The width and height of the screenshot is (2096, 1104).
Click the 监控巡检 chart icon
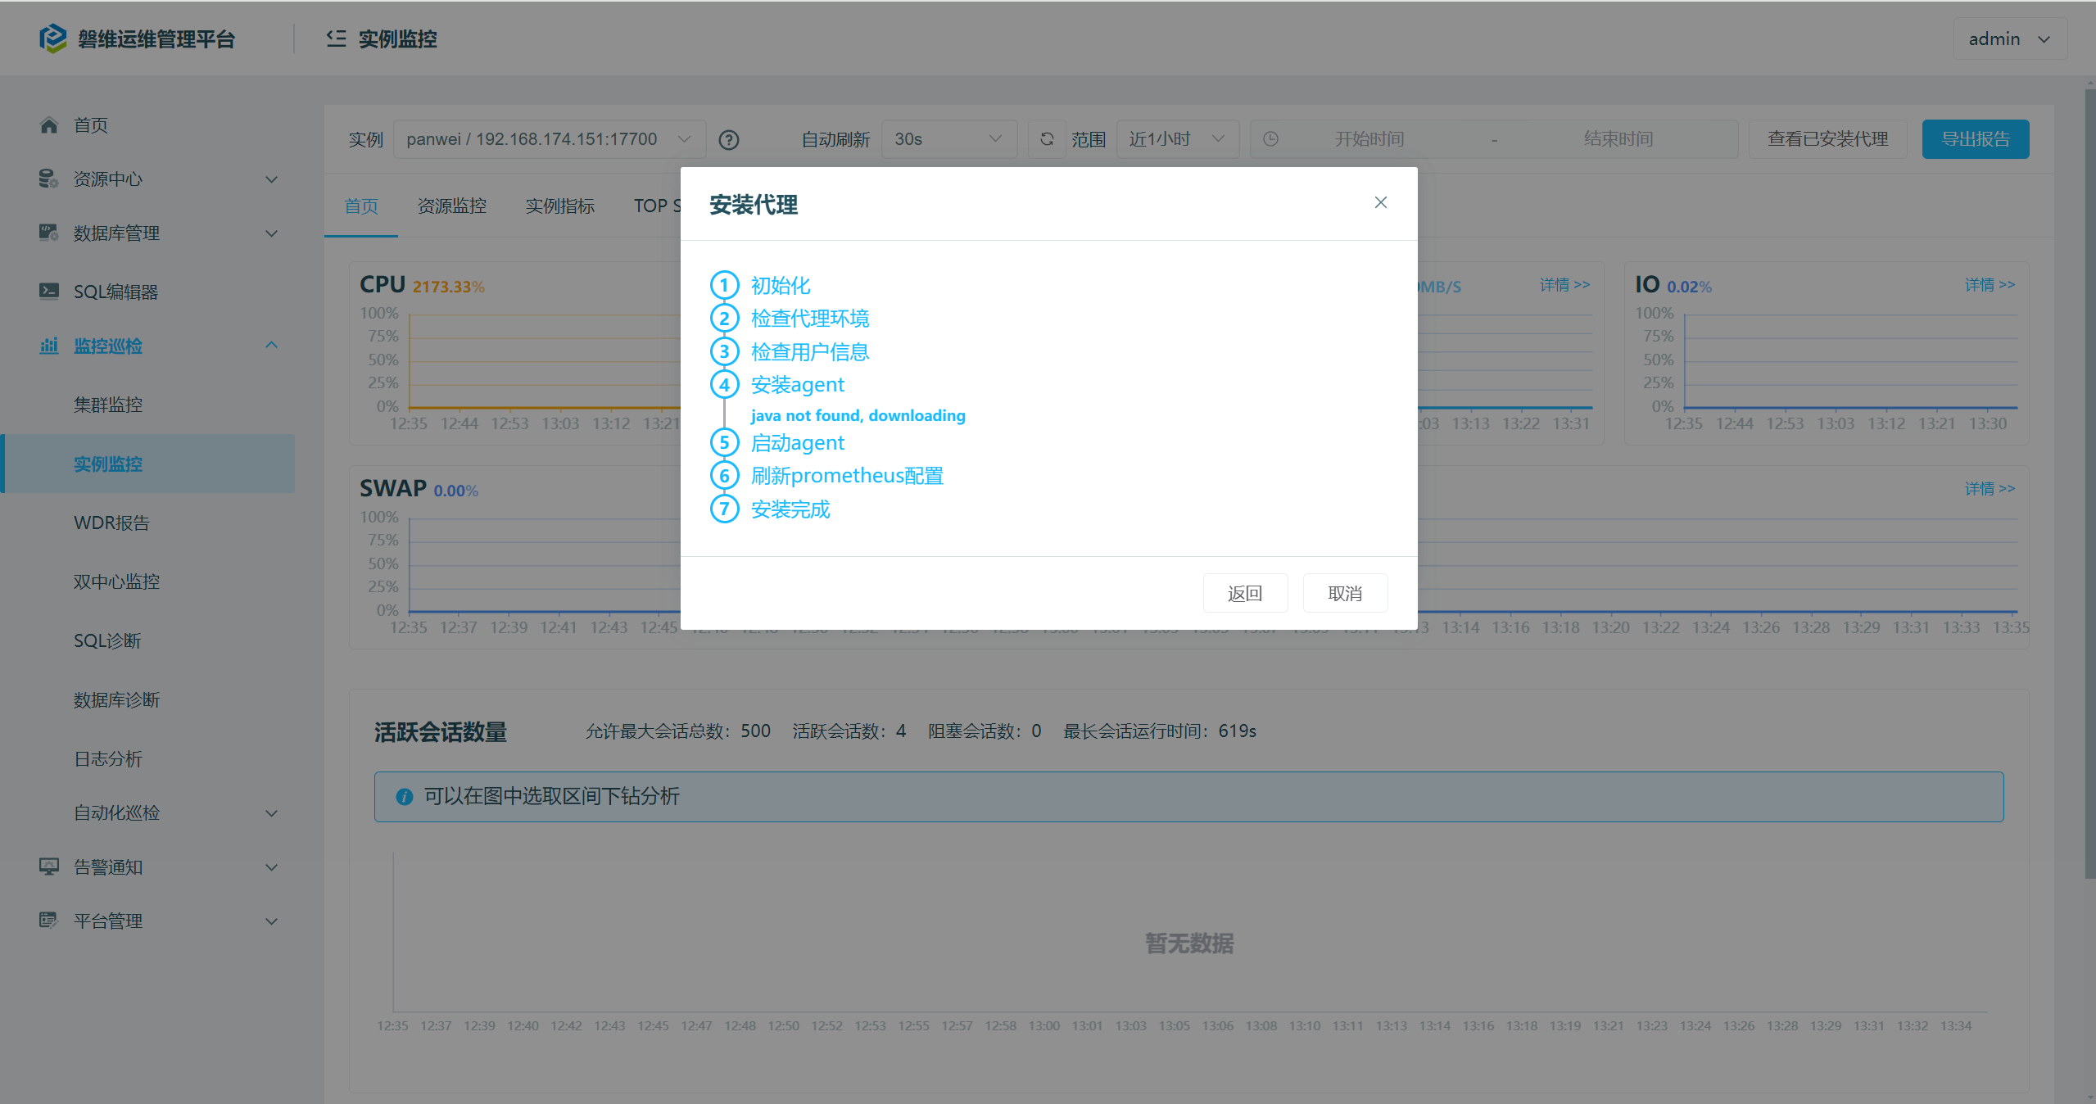coord(49,346)
